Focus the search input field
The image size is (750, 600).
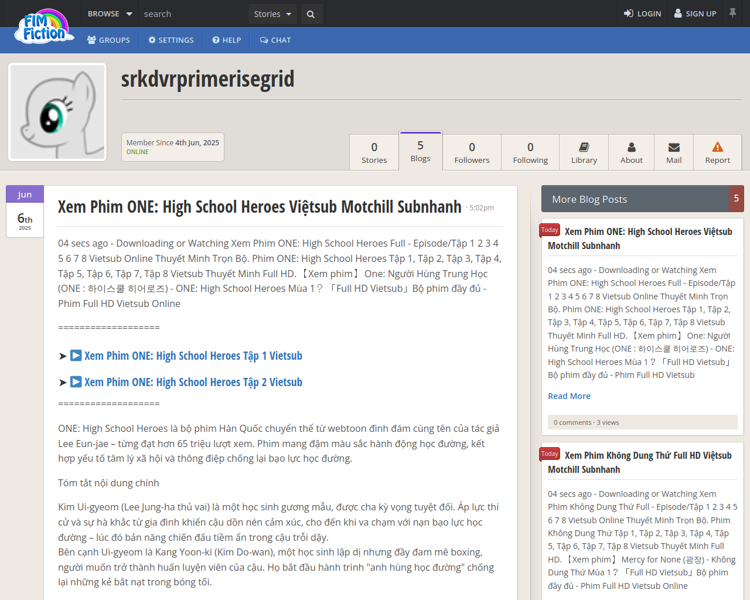[x=193, y=13]
